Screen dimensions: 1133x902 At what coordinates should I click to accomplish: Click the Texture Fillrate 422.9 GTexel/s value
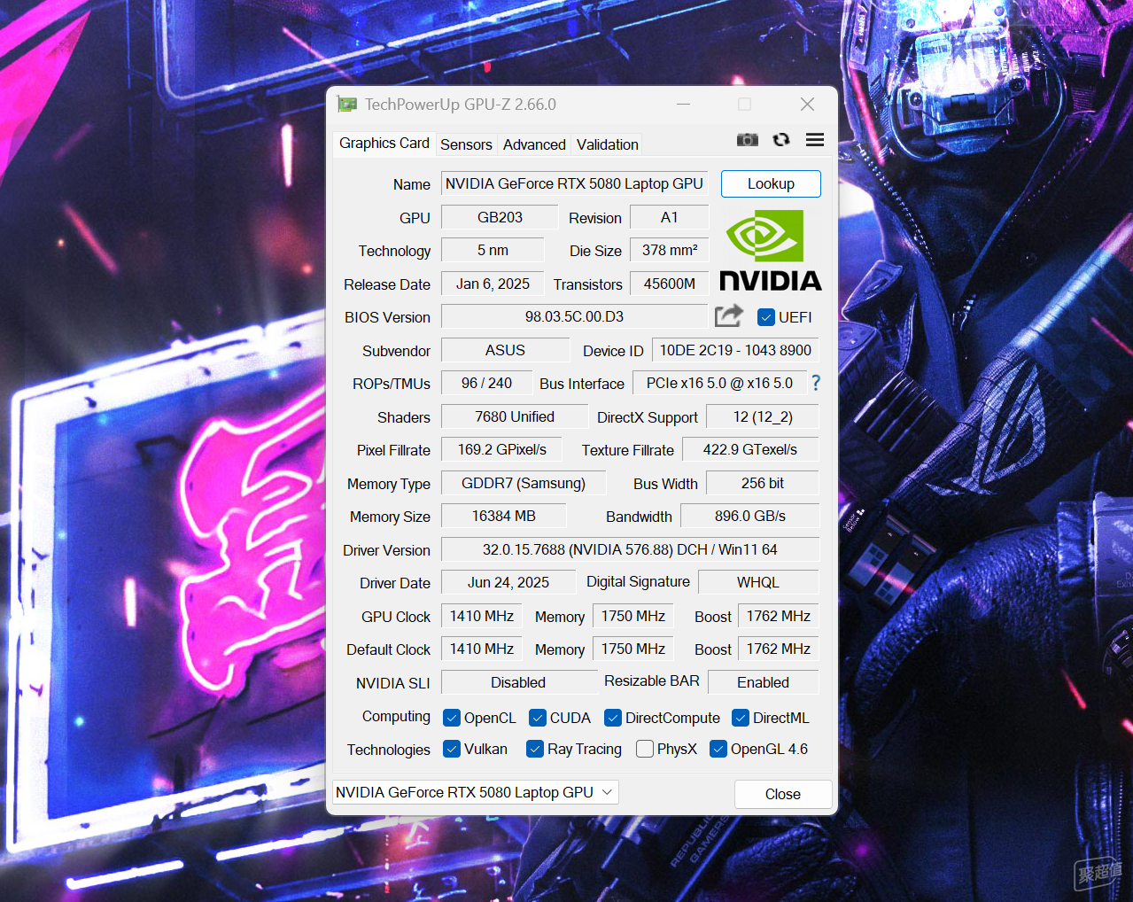click(x=750, y=449)
